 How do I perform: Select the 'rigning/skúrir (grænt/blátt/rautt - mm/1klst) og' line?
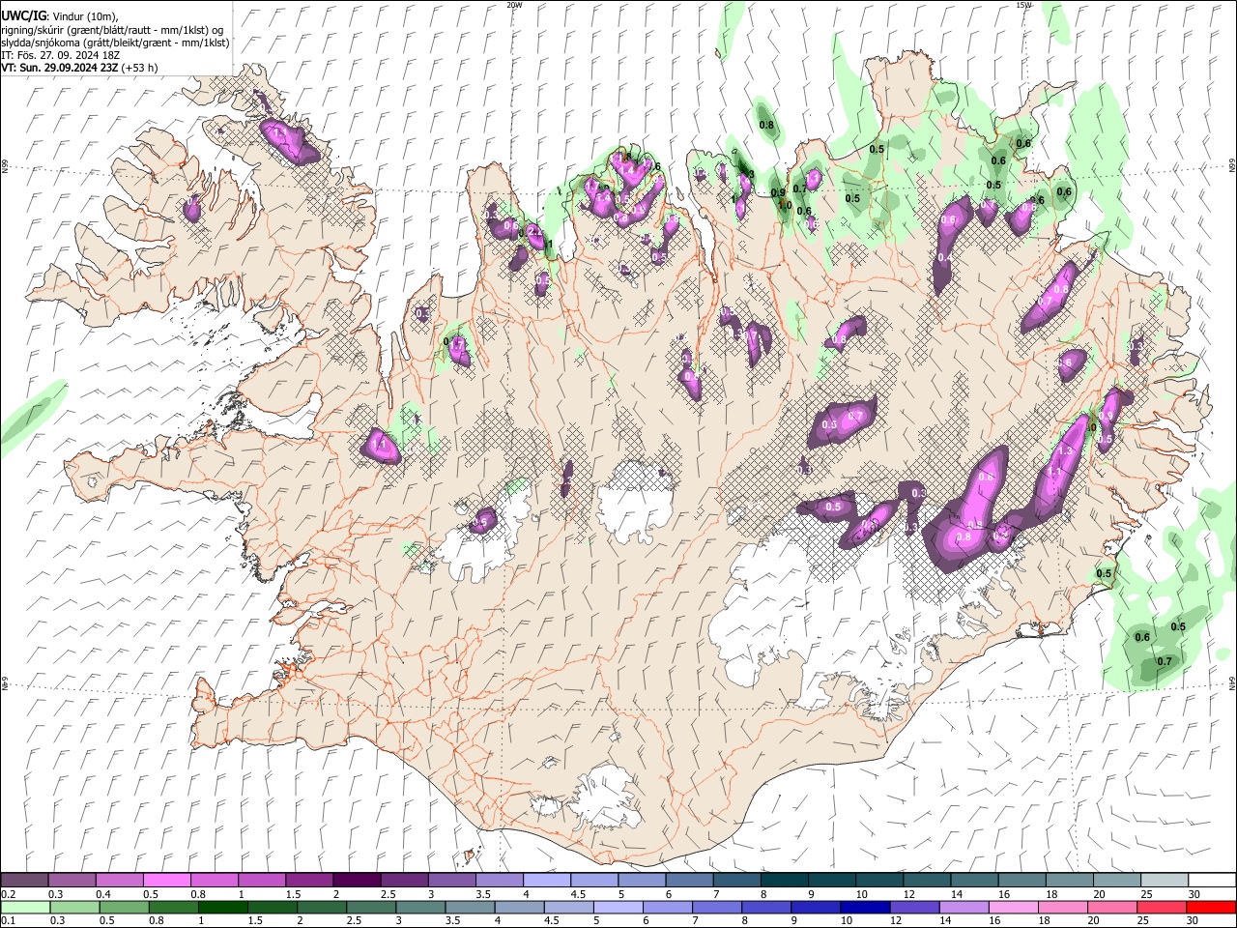pos(112,30)
